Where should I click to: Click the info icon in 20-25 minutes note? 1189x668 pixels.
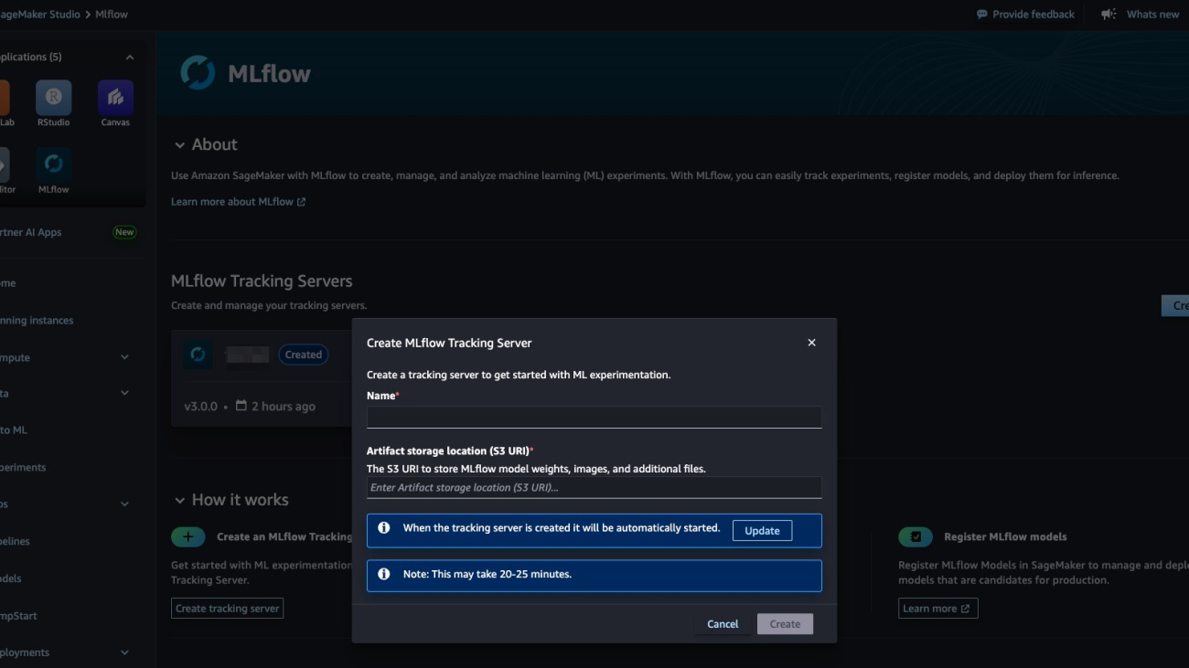pos(384,574)
